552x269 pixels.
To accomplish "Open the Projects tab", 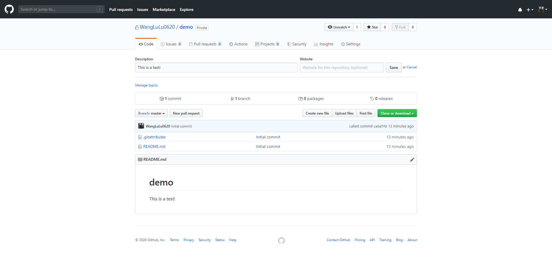I will pos(267,44).
